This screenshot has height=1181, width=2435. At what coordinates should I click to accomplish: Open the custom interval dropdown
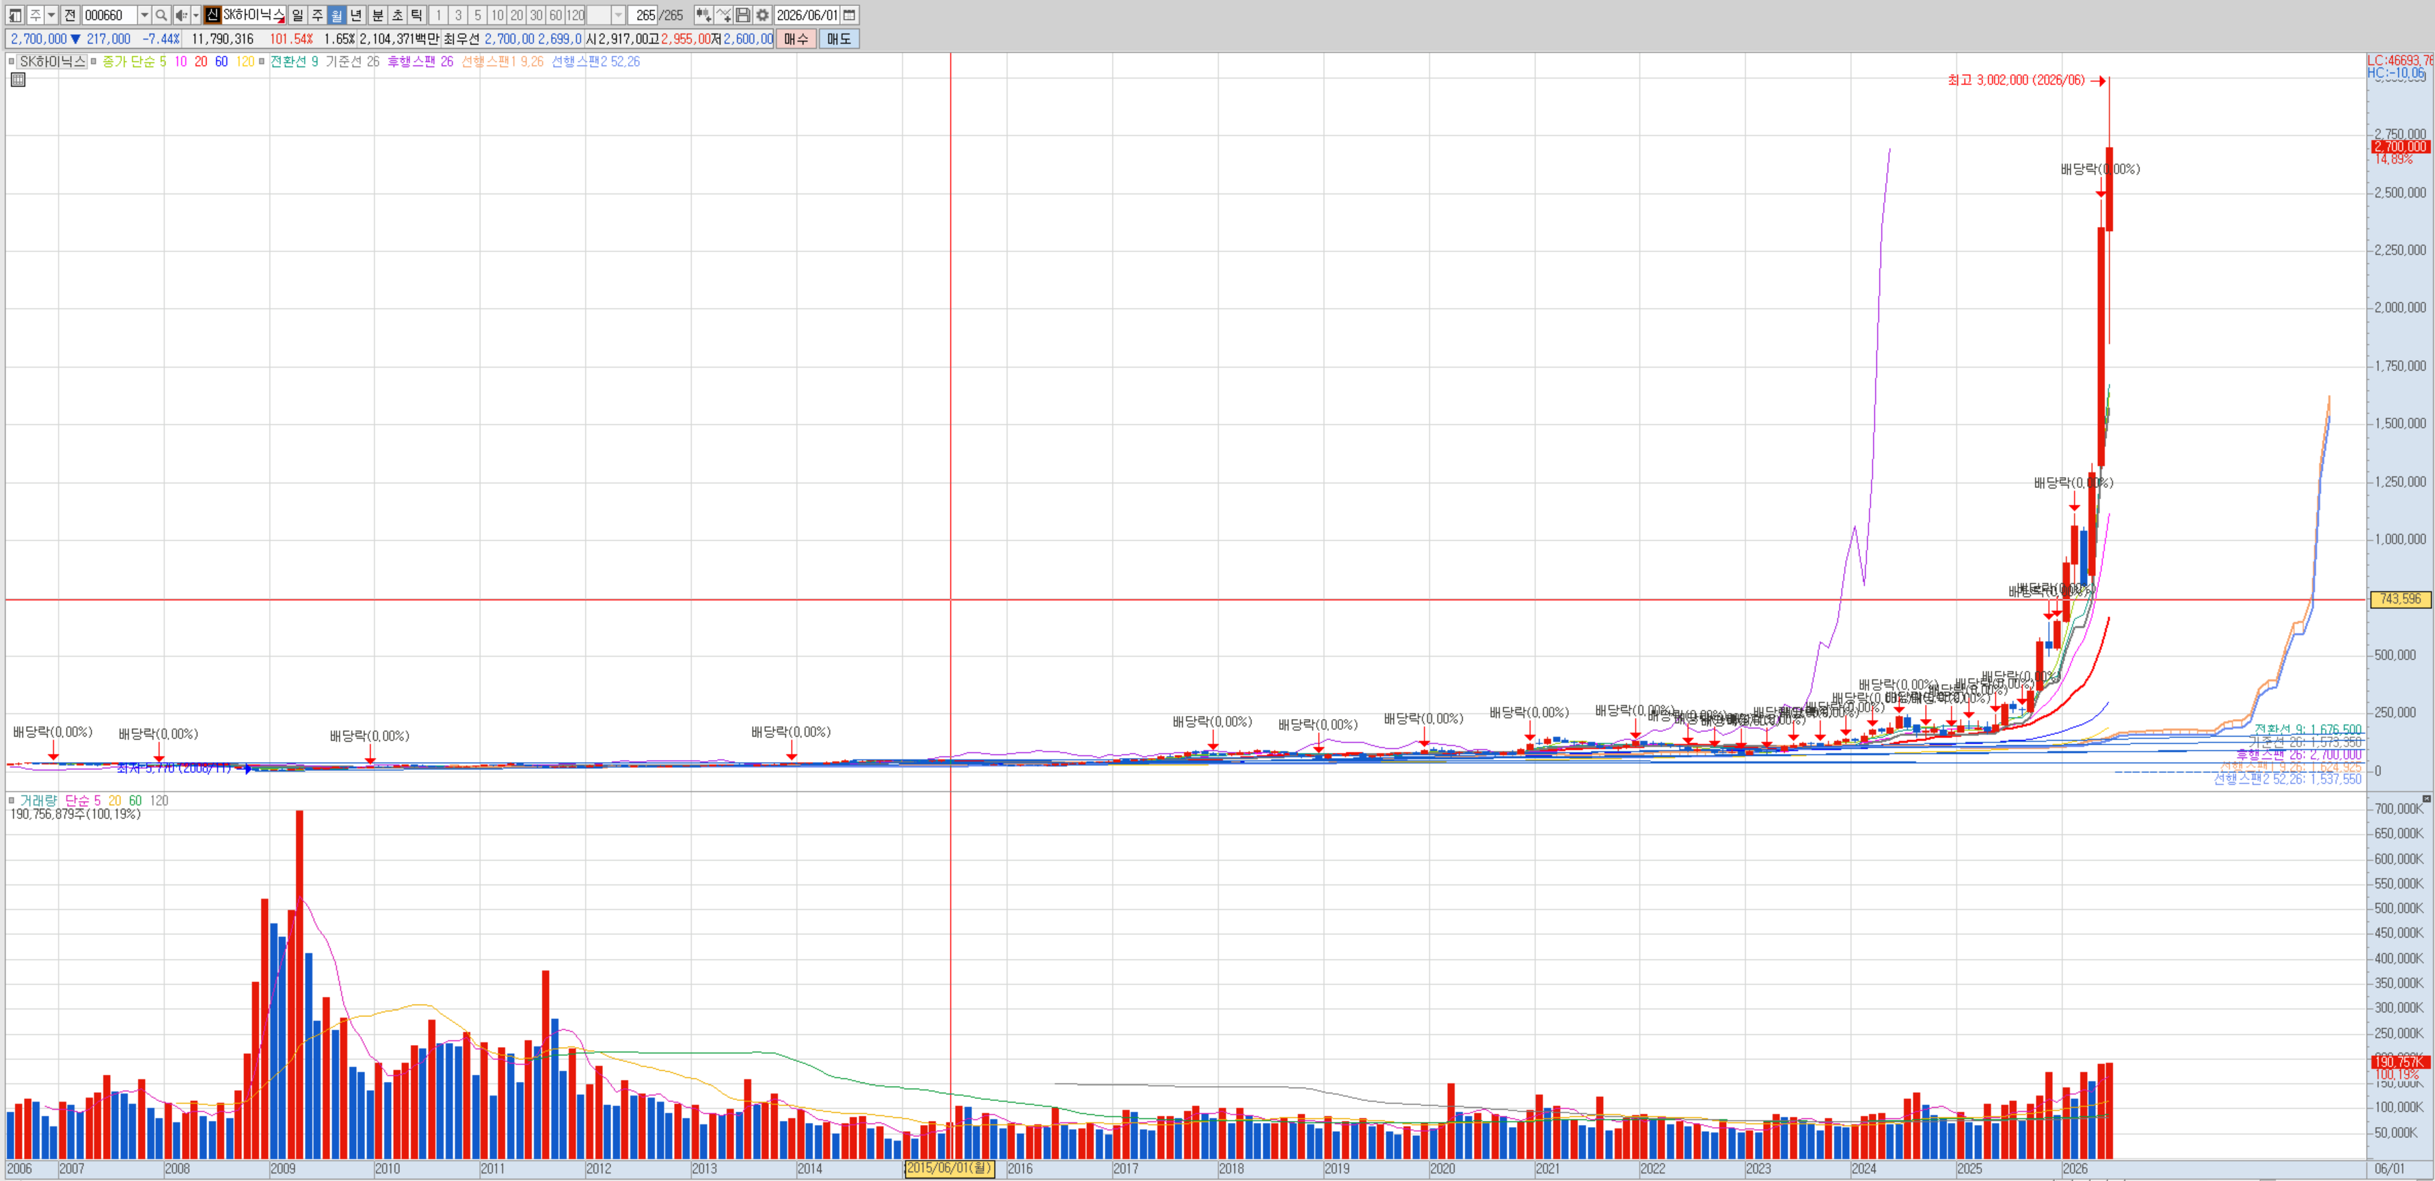click(x=618, y=15)
